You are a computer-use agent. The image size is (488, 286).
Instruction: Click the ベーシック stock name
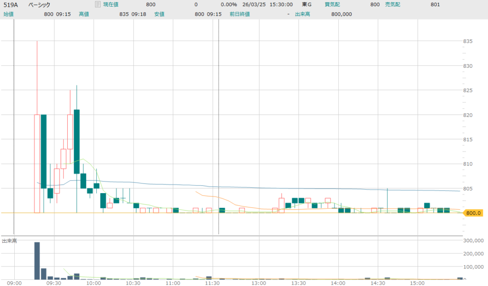click(39, 4)
